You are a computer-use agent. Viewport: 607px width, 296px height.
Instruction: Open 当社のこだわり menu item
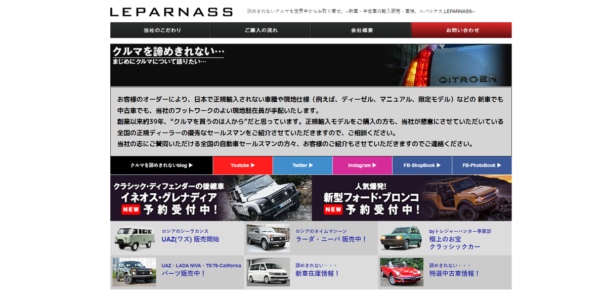(x=160, y=30)
